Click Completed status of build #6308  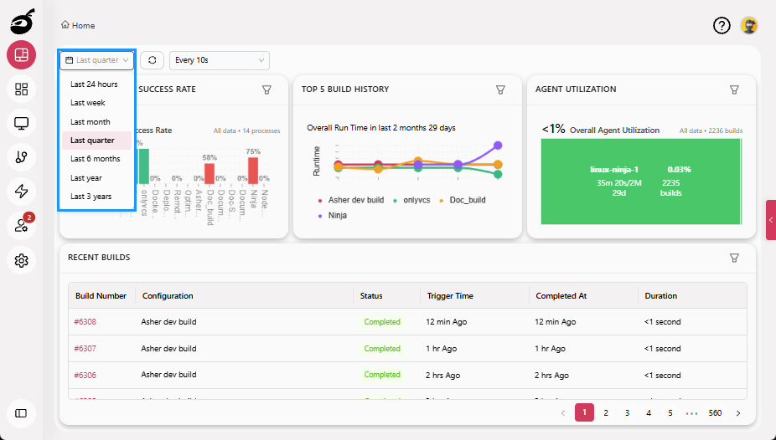[382, 322]
